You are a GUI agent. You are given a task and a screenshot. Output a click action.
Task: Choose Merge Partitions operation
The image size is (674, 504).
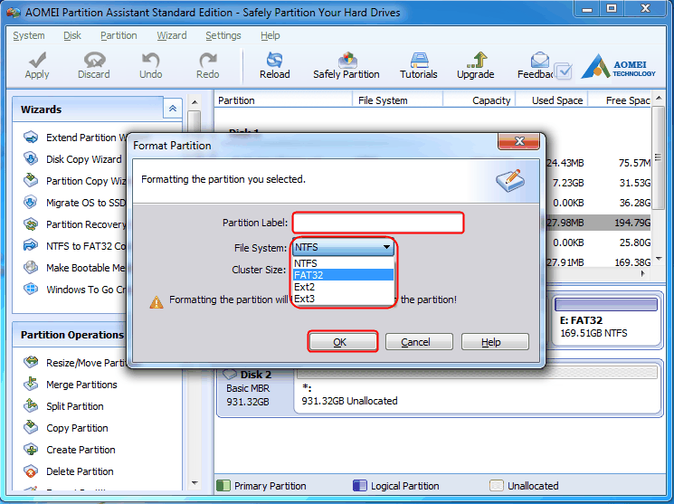coord(70,385)
